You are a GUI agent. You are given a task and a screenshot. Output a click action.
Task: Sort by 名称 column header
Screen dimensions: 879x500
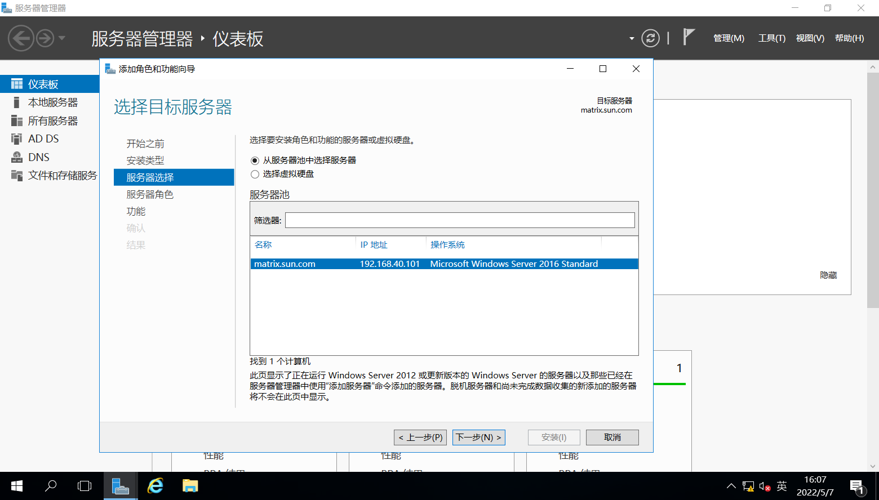pos(263,244)
